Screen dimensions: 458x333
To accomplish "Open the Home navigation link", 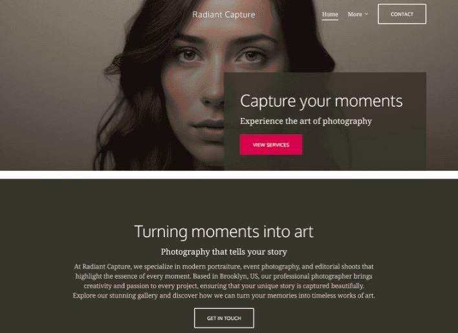I will tap(330, 14).
